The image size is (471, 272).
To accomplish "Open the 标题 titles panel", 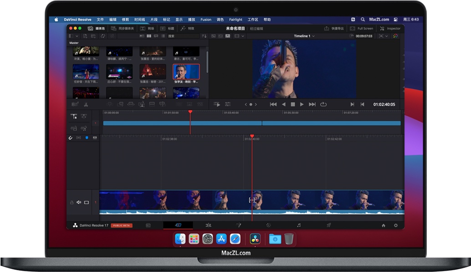I will [167, 29].
